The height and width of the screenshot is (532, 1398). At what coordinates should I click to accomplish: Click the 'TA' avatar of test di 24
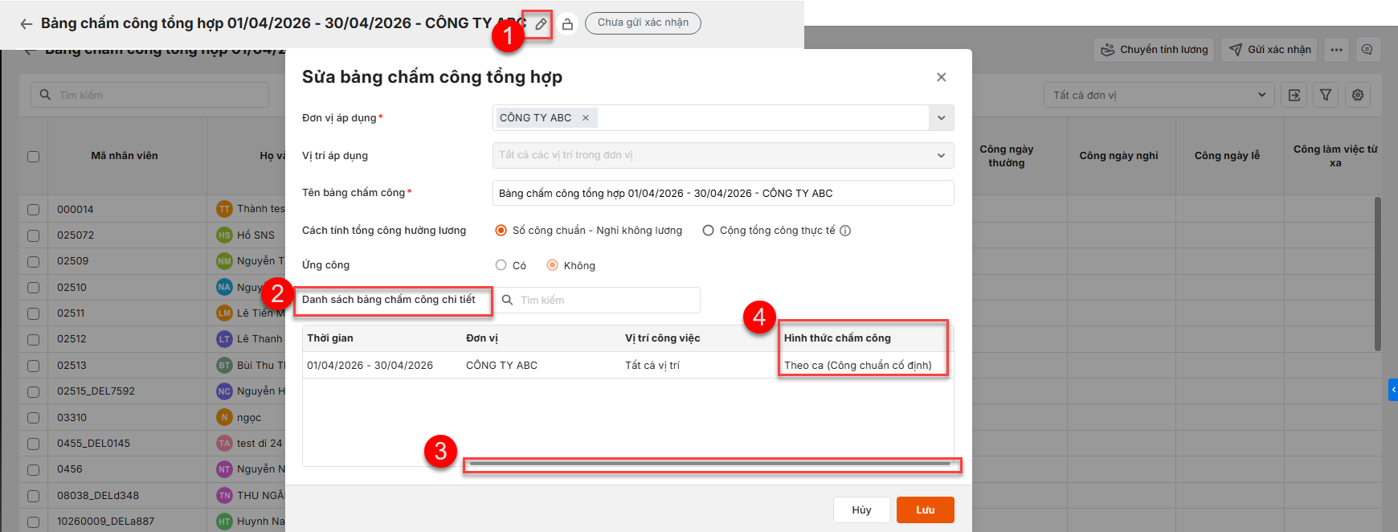224,443
